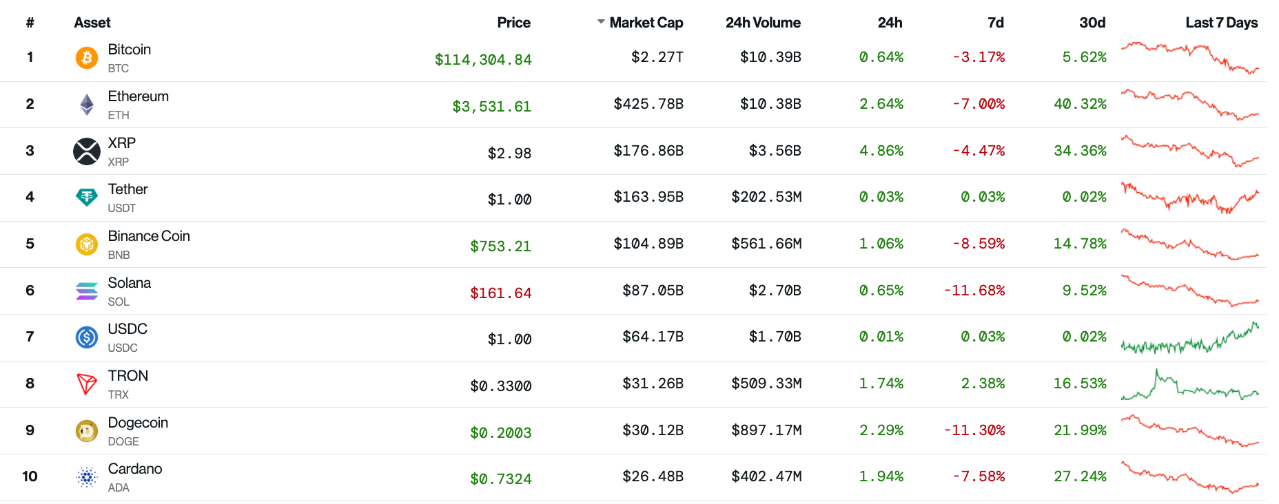This screenshot has width=1279, height=504.
Task: Click the USDC blue dollar icon
Action: tap(87, 337)
